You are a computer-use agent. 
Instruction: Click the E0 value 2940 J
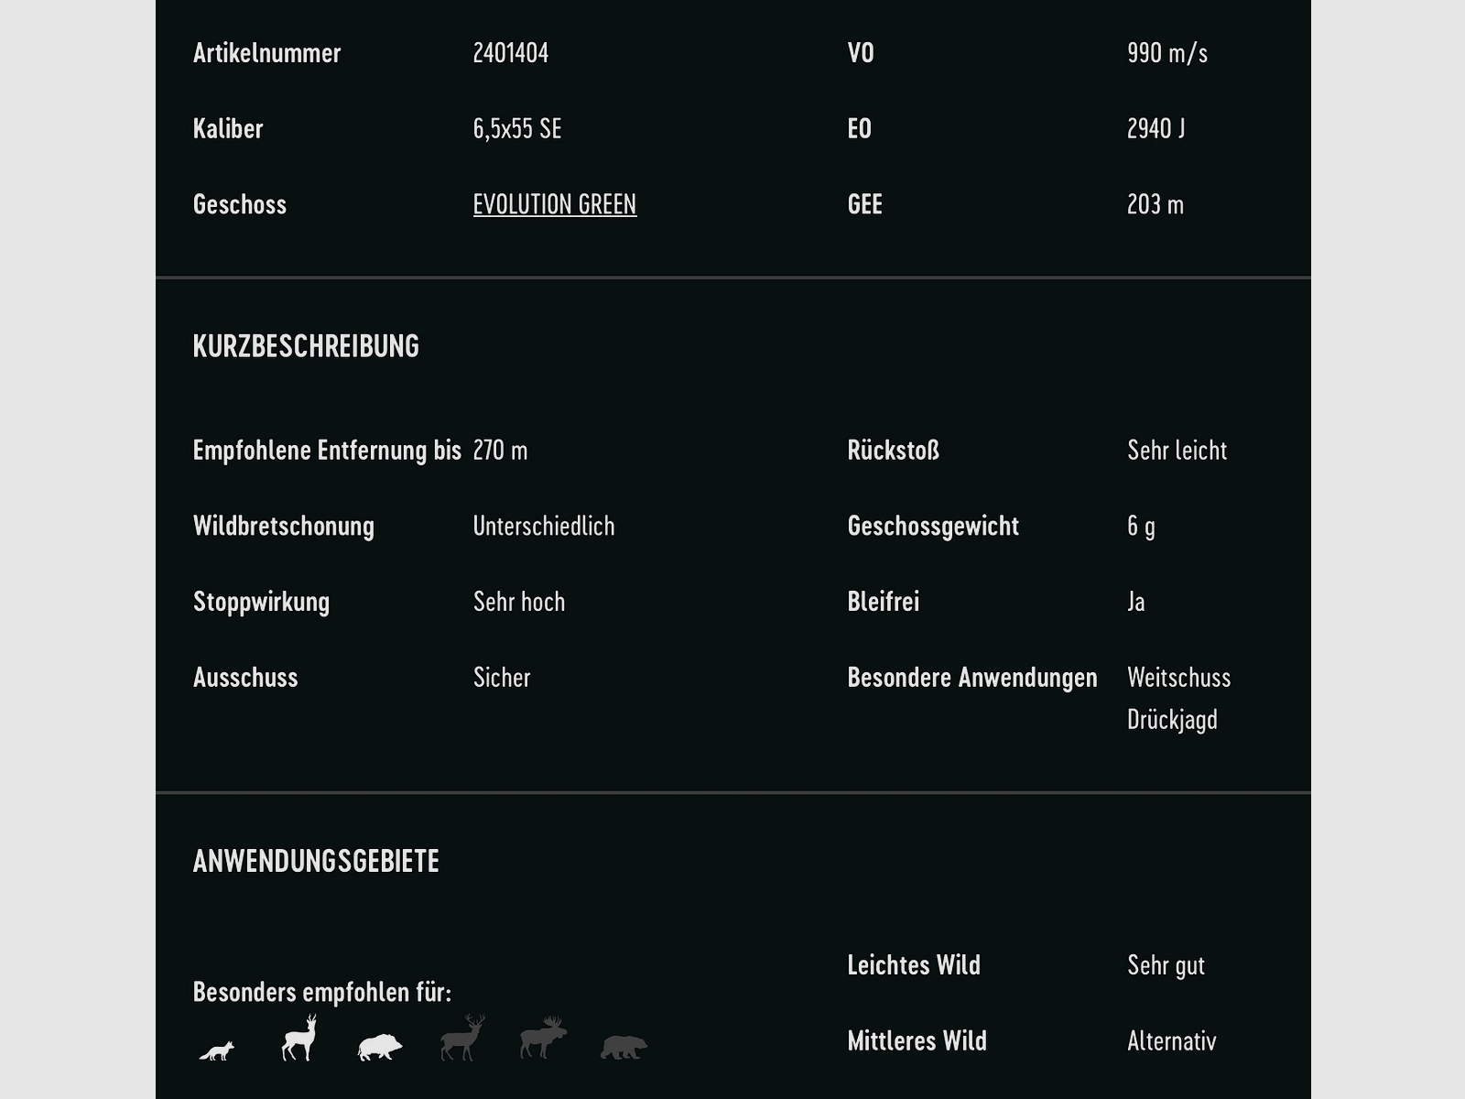point(1156,129)
